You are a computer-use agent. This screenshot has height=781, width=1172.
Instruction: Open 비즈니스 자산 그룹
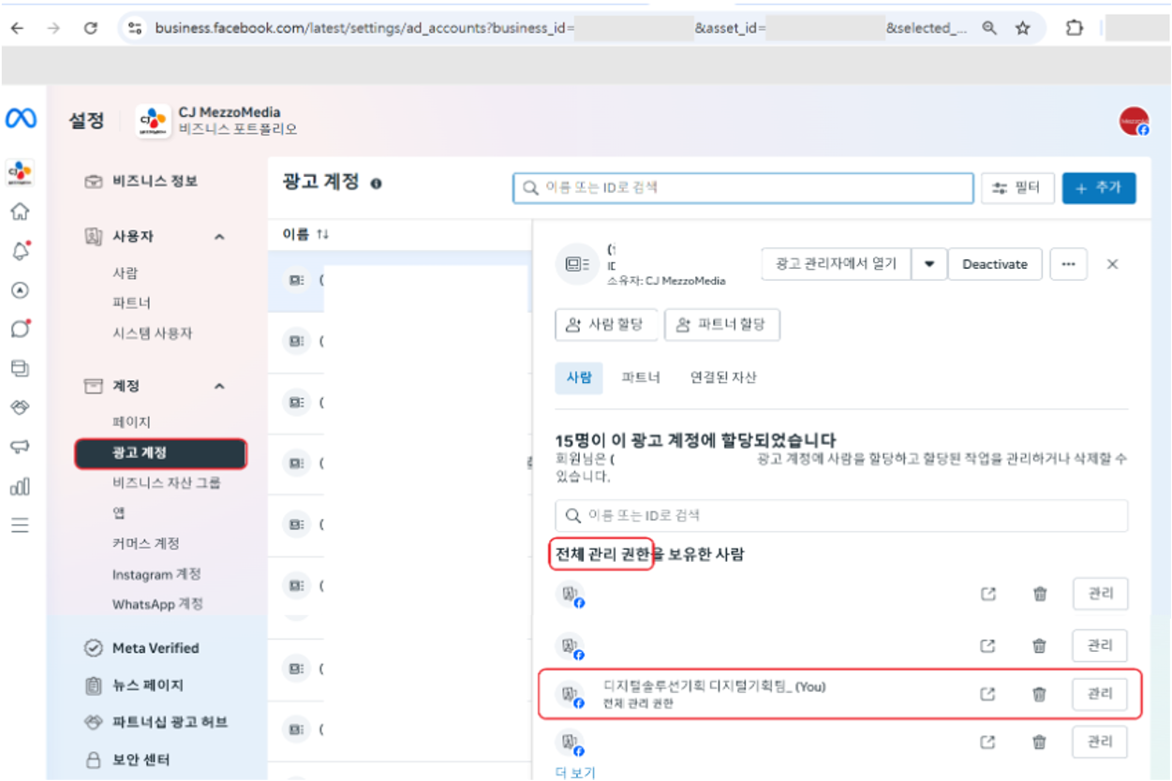coord(166,483)
